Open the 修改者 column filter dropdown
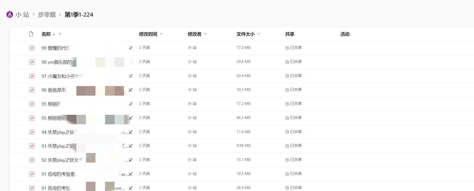 205,34
